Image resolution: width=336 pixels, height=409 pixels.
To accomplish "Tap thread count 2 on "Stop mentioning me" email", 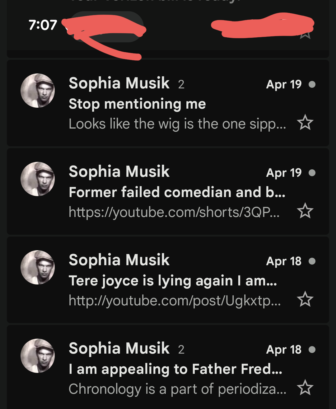I will point(181,84).
